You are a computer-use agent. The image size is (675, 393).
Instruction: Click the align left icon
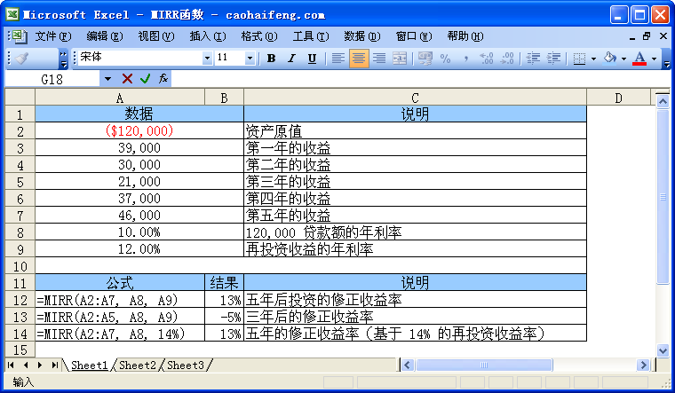point(338,59)
